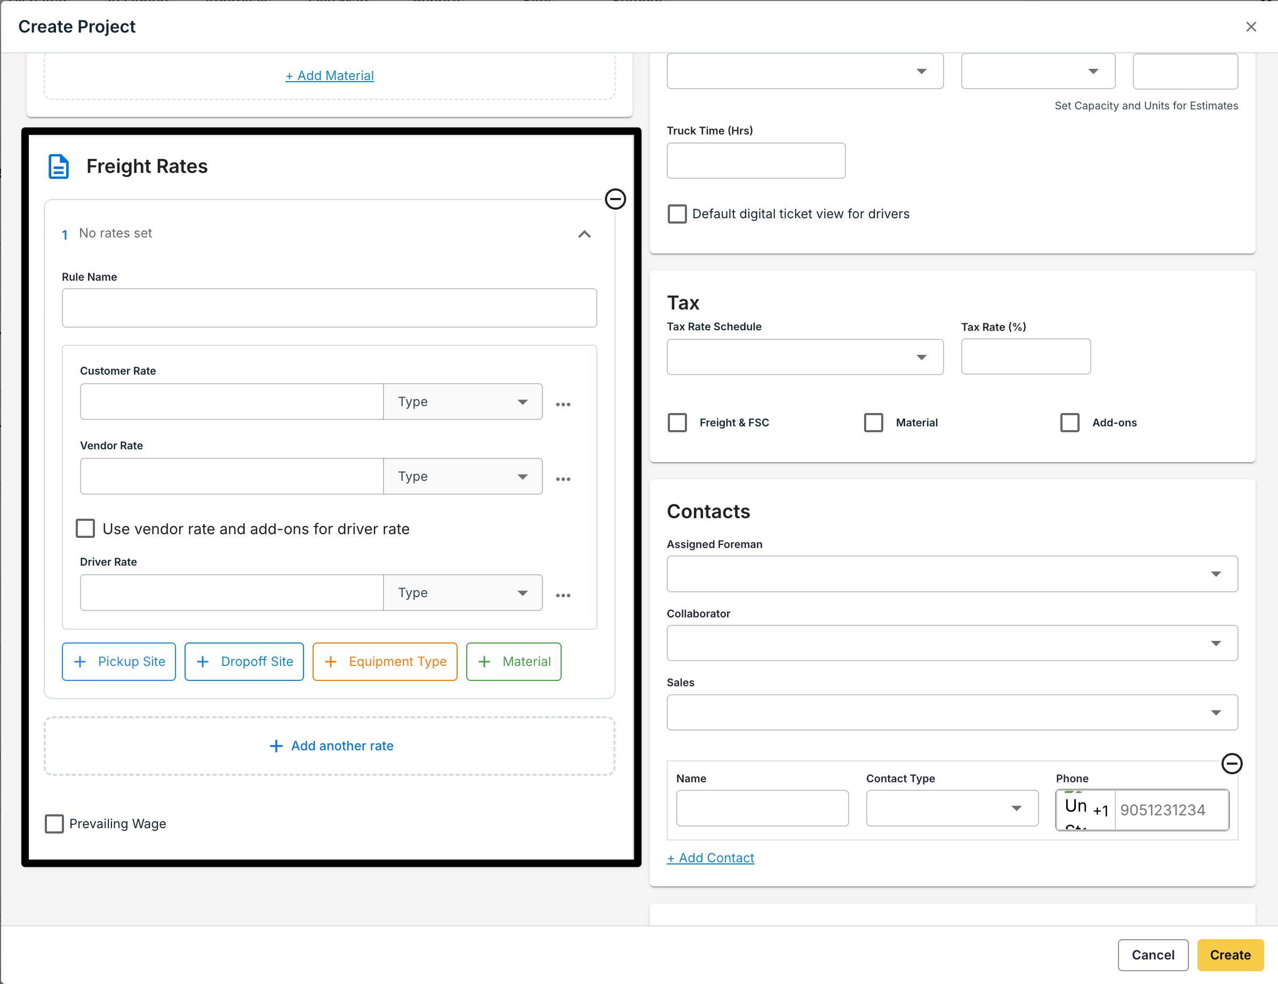Open Customer Rate more options ellipsis
This screenshot has width=1278, height=984.
(x=563, y=404)
